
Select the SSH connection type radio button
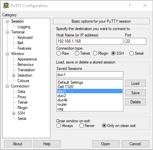coord(113,53)
